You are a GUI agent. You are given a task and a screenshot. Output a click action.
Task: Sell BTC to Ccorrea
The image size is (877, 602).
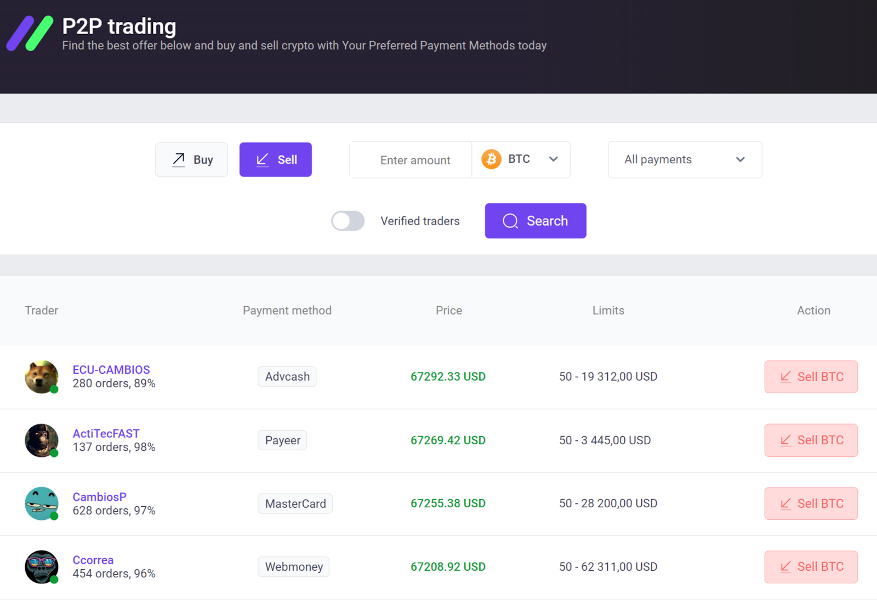point(811,567)
